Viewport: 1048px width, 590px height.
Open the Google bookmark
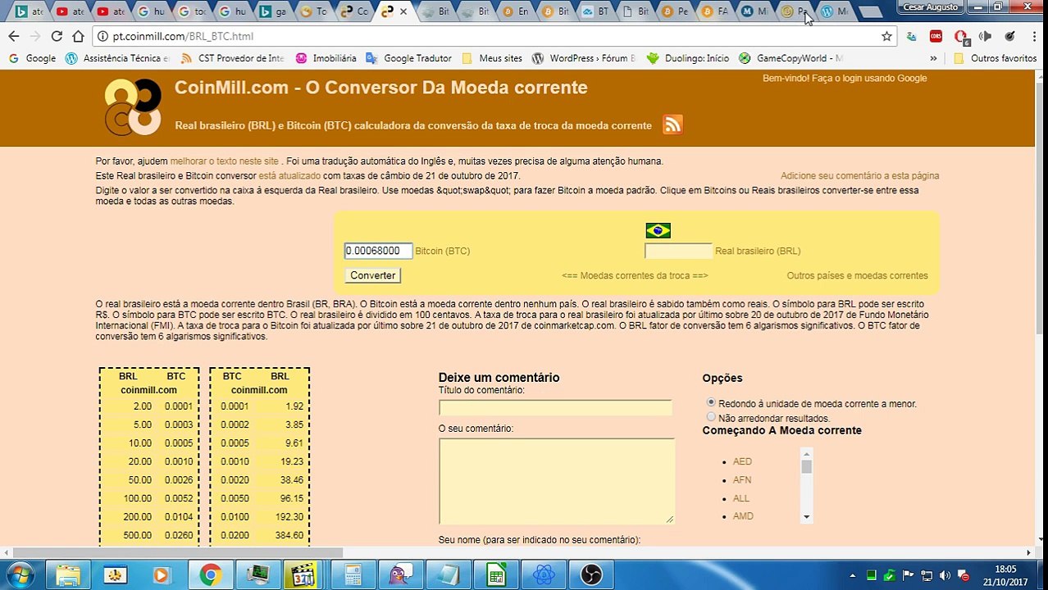[x=33, y=58]
